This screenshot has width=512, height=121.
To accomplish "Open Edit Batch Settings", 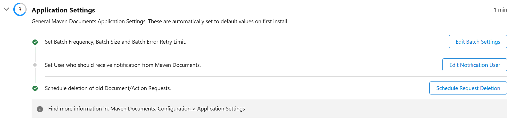I will tap(478, 42).
